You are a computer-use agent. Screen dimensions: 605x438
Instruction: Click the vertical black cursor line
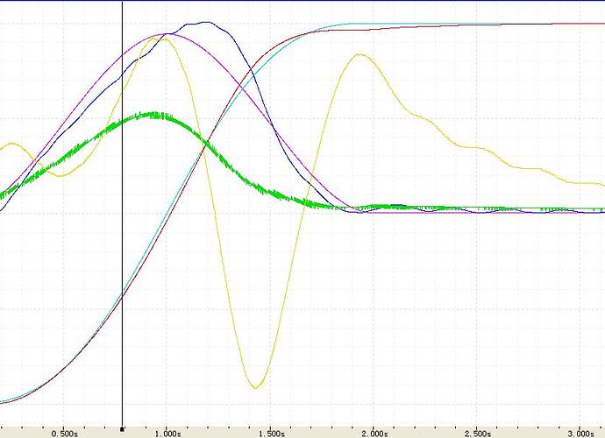(122, 213)
